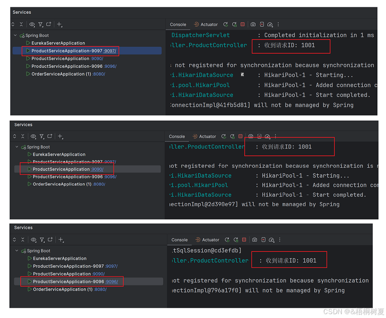Open the :9097/ link in top panel
Screen dimensions: 386x318
pos(110,51)
